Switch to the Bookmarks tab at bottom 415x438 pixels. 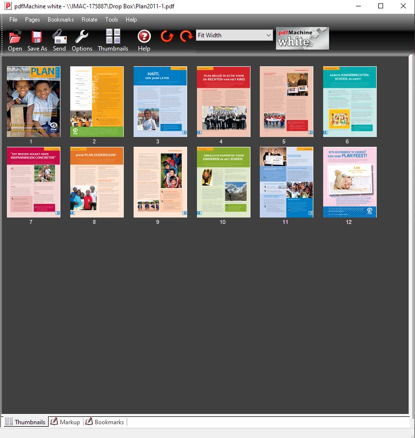pyautogui.click(x=104, y=422)
